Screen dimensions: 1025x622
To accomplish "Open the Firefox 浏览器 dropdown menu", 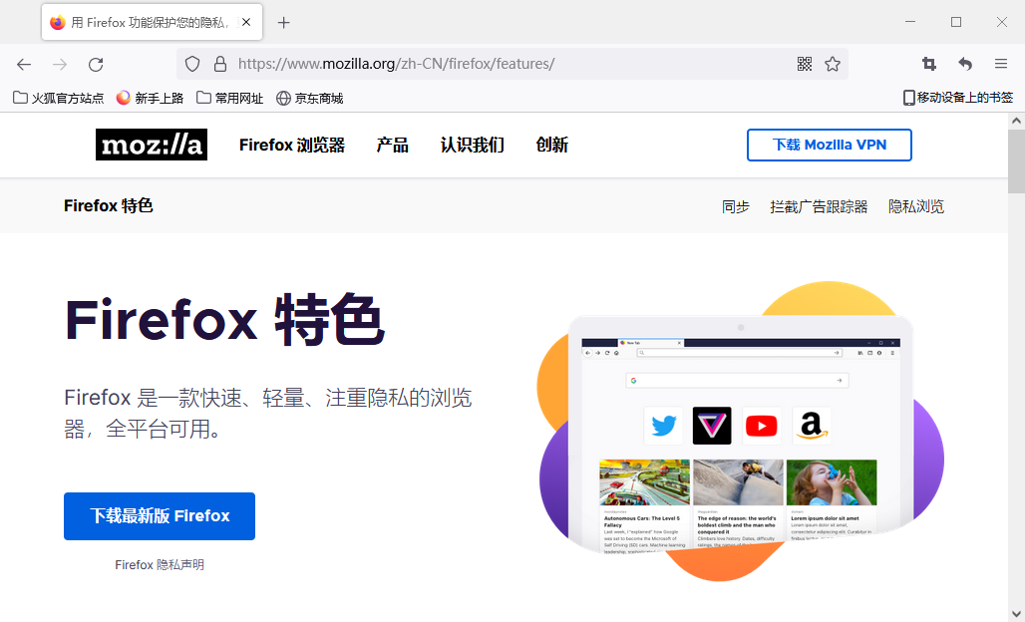I will click(x=291, y=145).
